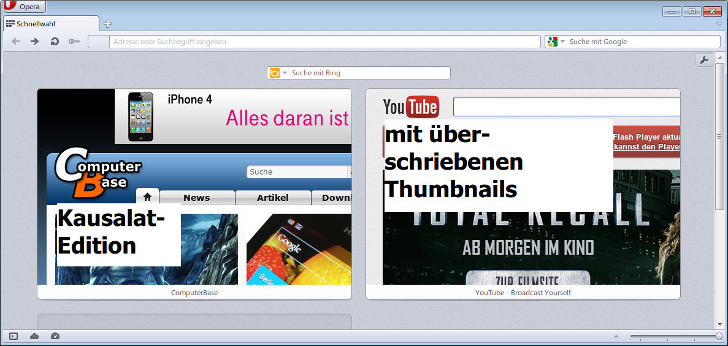Open Opera Link cloud icon
The image size is (728, 346).
point(34,336)
